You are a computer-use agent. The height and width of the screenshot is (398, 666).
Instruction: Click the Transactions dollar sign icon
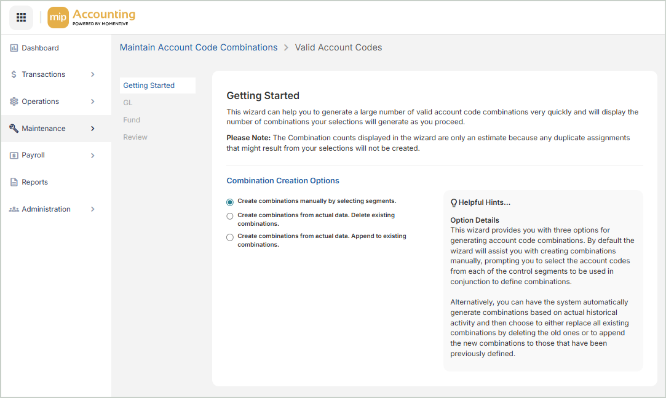[x=14, y=74]
